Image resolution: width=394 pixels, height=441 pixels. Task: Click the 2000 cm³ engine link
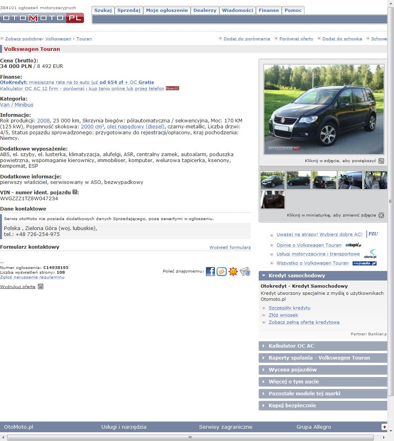click(92, 127)
